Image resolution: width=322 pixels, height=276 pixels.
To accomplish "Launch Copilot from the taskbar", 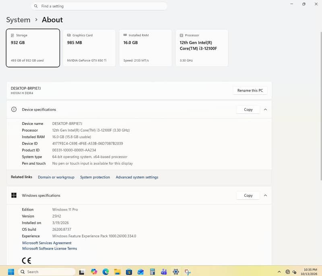I will click(94, 272).
